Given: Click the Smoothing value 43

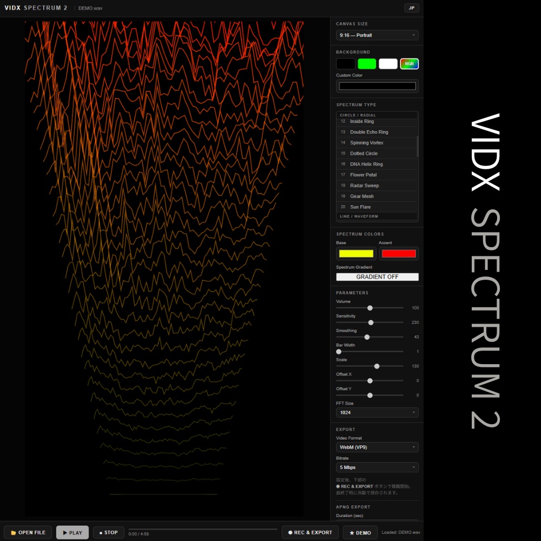Looking at the screenshot, I should tap(417, 337).
